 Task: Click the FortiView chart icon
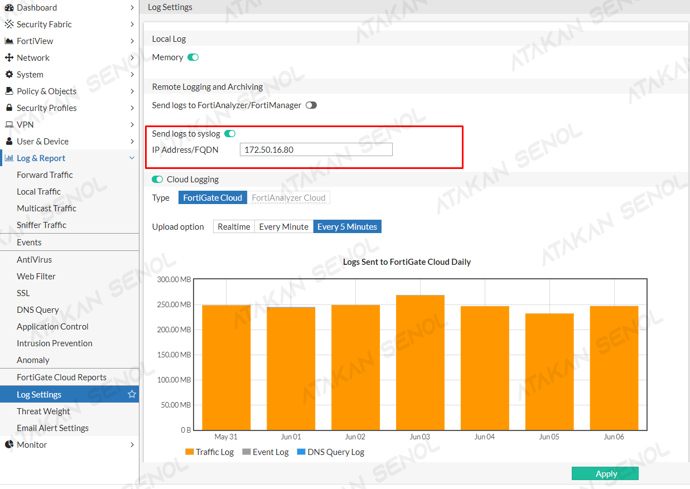[9, 41]
